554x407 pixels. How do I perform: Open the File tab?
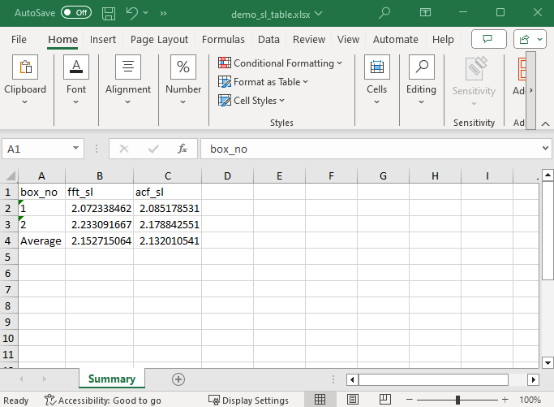coord(19,39)
